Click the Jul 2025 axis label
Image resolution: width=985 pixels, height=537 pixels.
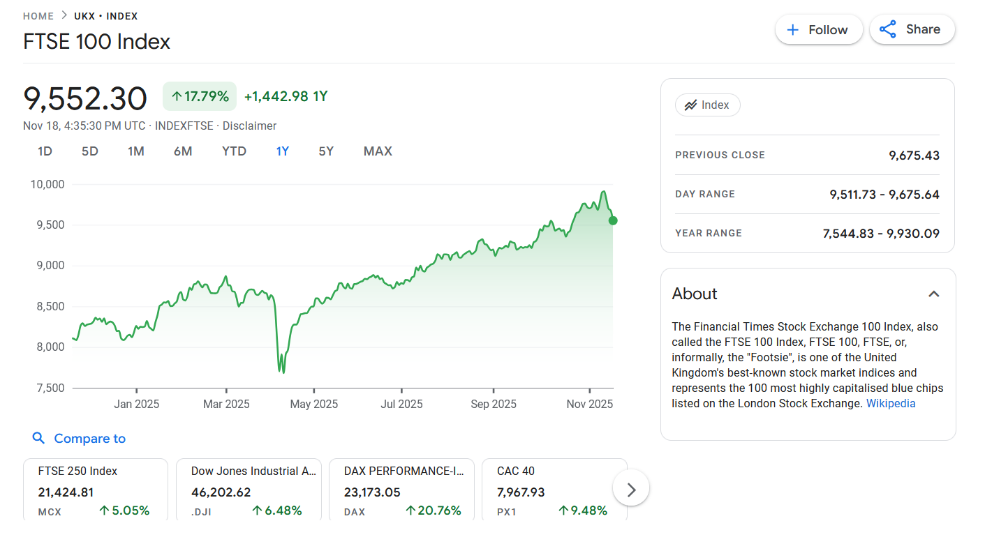[401, 404]
